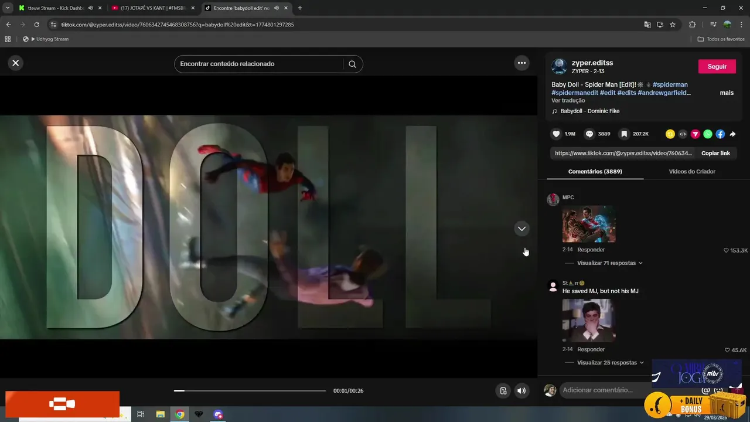Select the Comentários (3889) tab
This screenshot has width=750, height=422.
pyautogui.click(x=595, y=171)
